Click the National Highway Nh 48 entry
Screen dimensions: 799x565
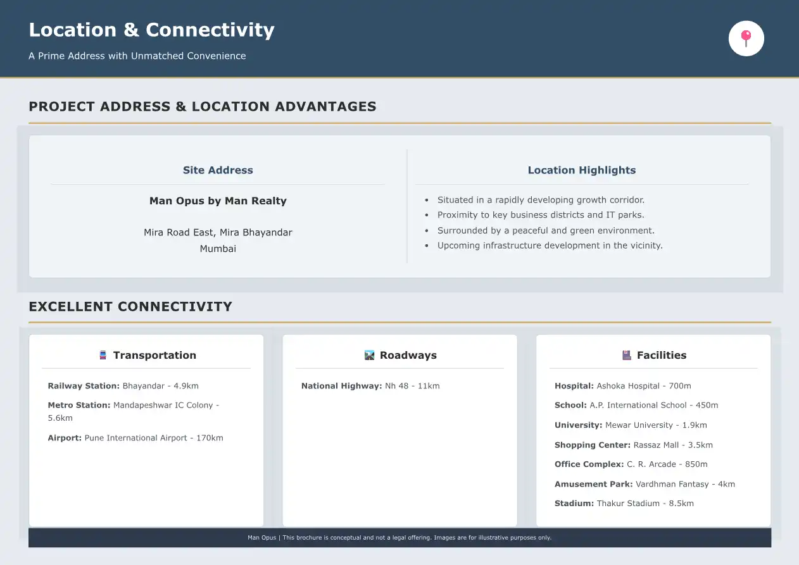pyautogui.click(x=370, y=386)
